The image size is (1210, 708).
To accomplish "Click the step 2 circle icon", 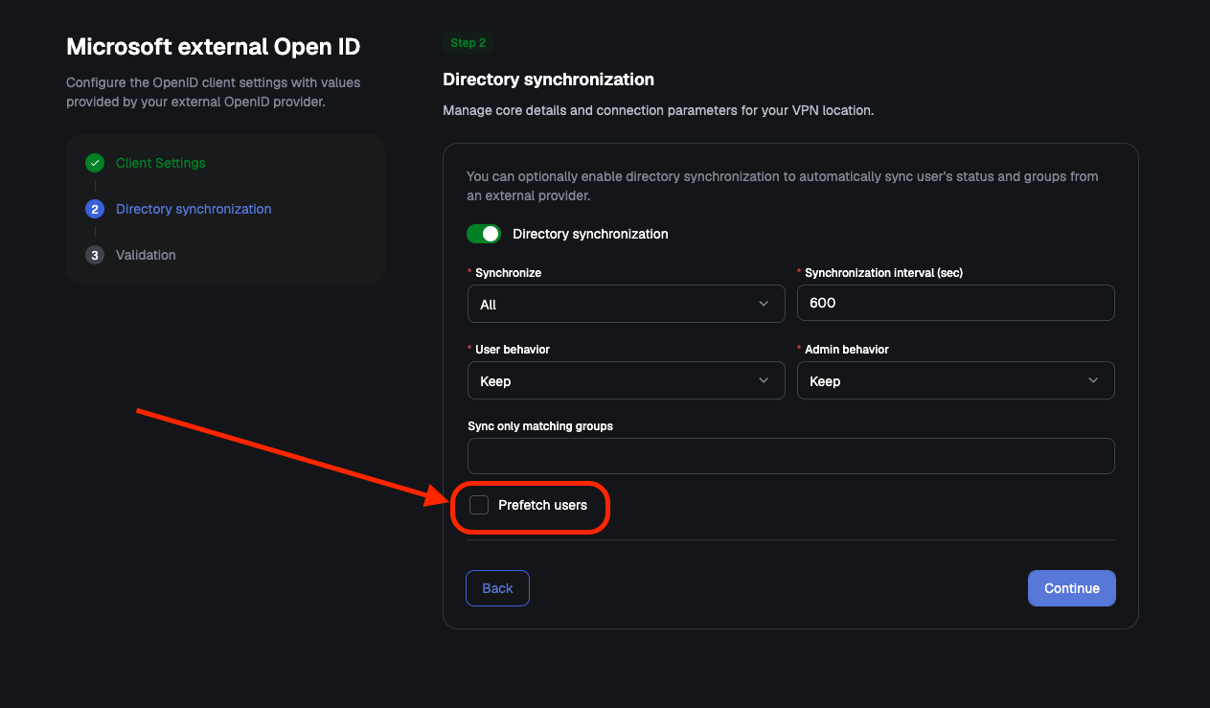I will tap(94, 209).
